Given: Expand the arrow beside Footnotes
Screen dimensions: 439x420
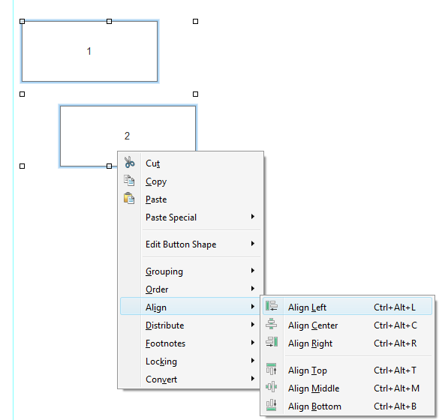Looking at the screenshot, I should tap(253, 342).
